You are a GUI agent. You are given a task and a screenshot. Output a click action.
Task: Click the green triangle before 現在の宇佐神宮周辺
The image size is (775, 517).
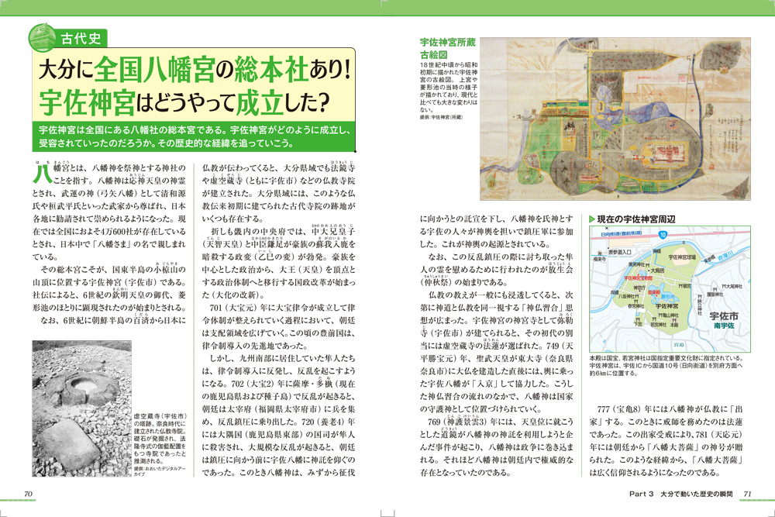pos(592,219)
